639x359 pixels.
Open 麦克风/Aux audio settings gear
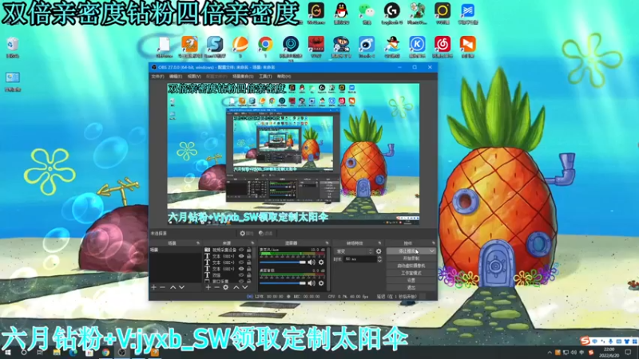click(321, 262)
